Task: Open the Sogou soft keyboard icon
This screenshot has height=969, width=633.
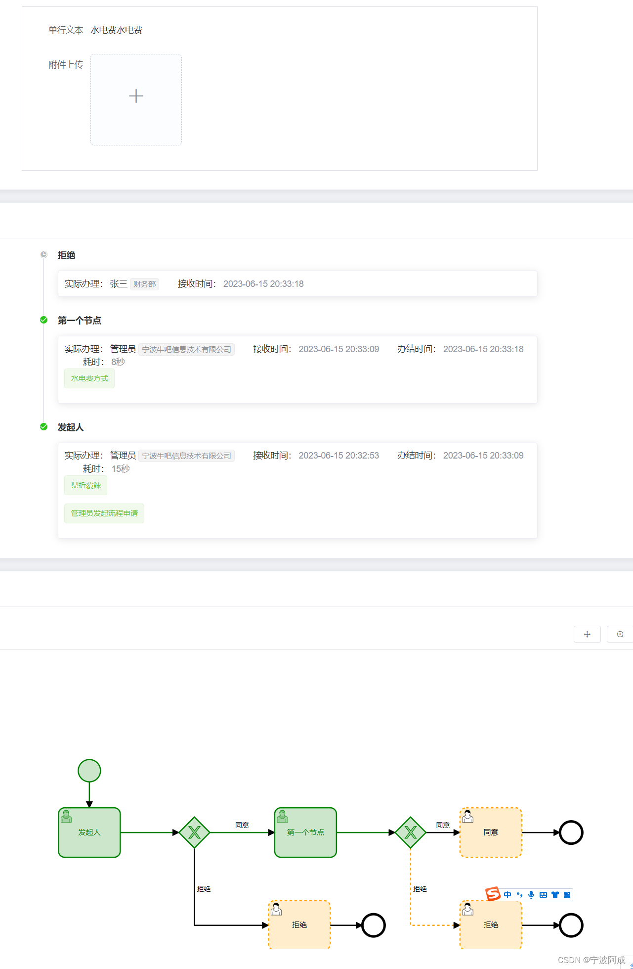Action: 543,895
